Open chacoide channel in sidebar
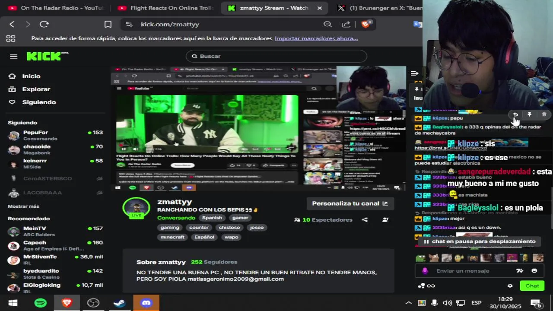553x311 pixels. tap(55, 149)
